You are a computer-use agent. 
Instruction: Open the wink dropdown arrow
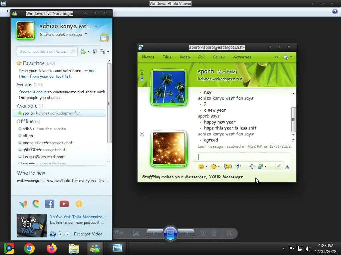[x=219, y=167]
